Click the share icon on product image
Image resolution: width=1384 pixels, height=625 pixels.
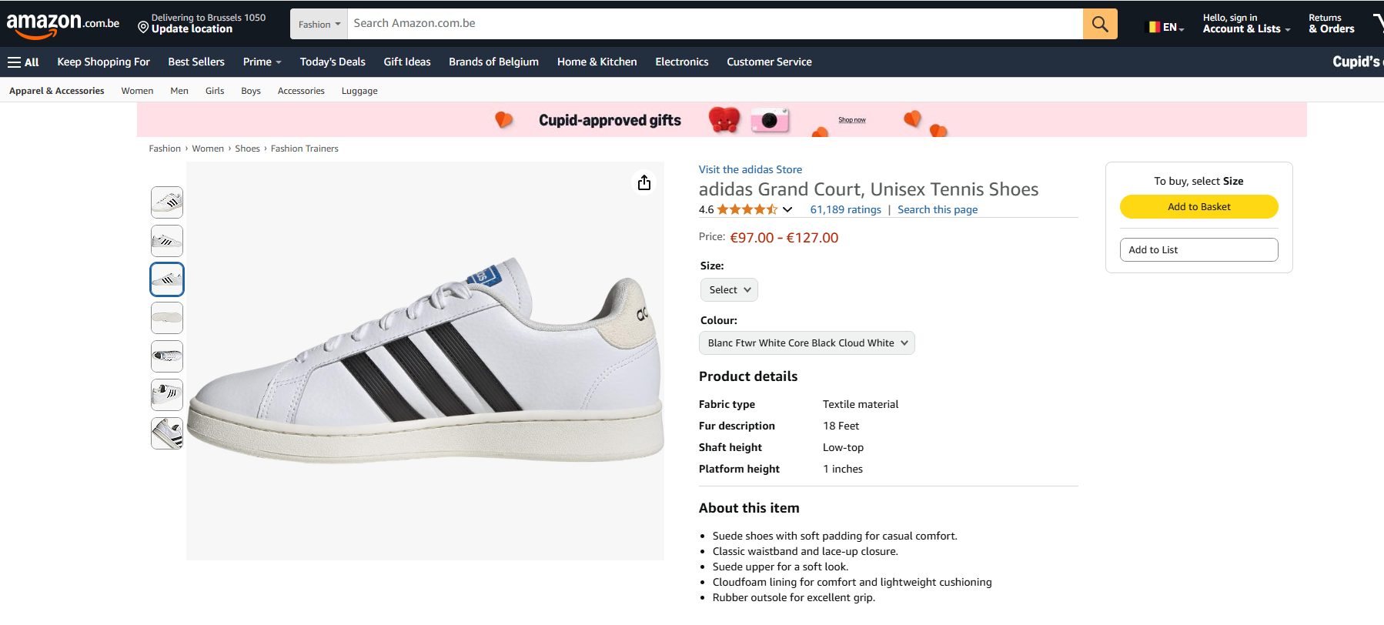click(x=644, y=182)
